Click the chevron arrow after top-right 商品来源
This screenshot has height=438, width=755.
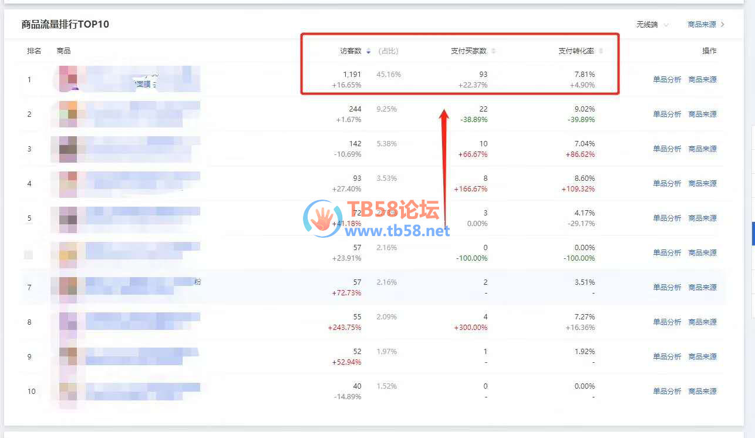coord(723,25)
